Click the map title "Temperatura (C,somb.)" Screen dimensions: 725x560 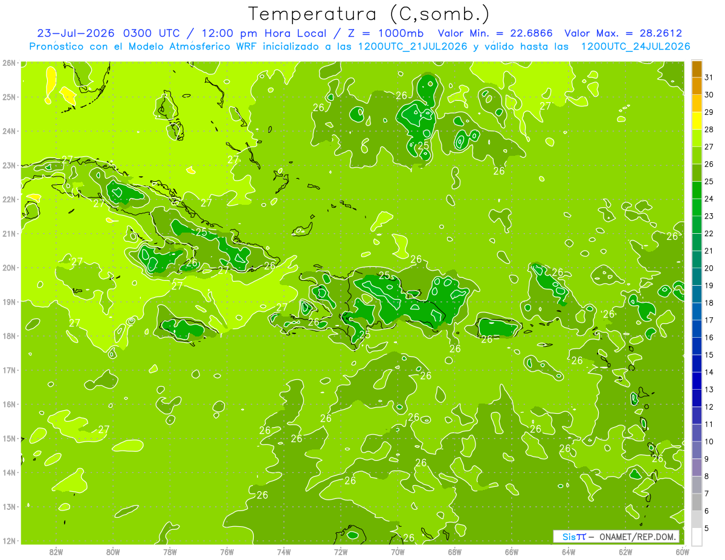click(369, 14)
